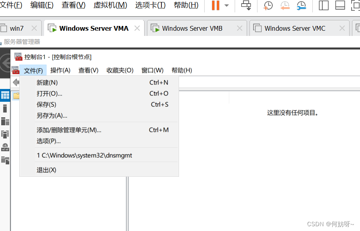360x231 pixels.
Task: Click the DNS role sidebar icon
Action: tap(5, 147)
